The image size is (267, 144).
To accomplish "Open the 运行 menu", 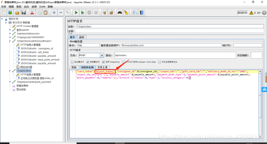I will click(x=26, y=7).
